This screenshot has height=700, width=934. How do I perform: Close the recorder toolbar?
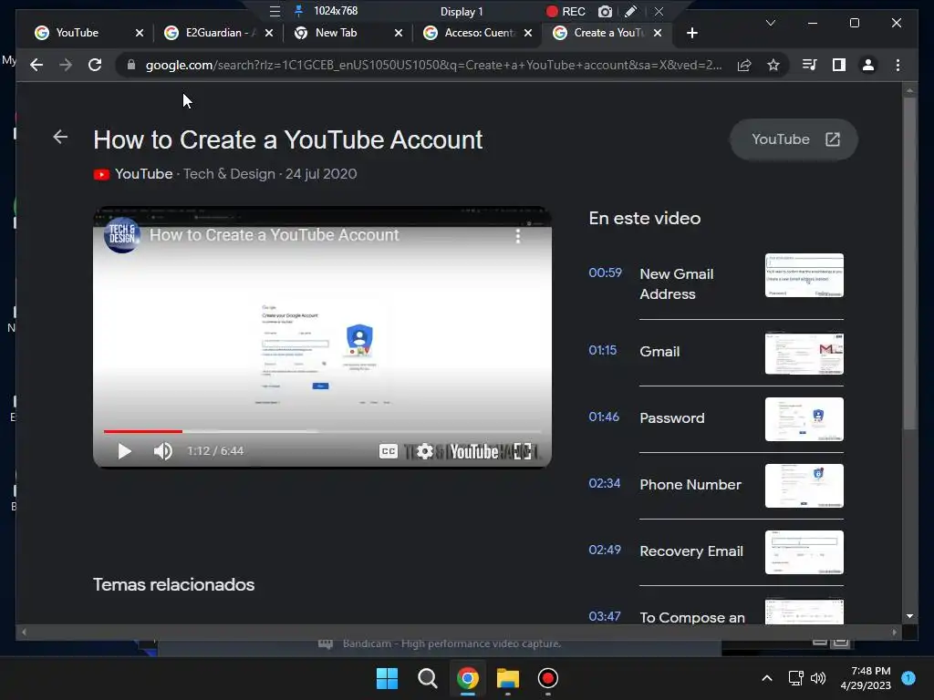click(659, 11)
